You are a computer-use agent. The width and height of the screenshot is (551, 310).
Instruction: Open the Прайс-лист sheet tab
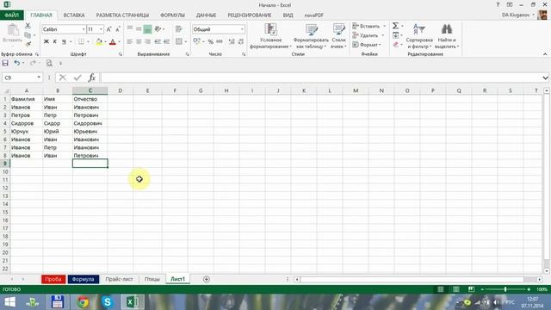coord(119,279)
